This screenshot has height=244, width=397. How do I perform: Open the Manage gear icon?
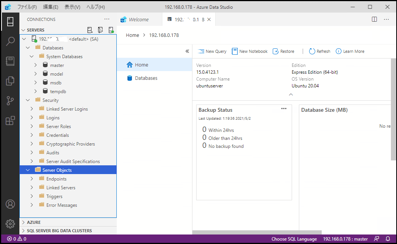tap(10, 224)
